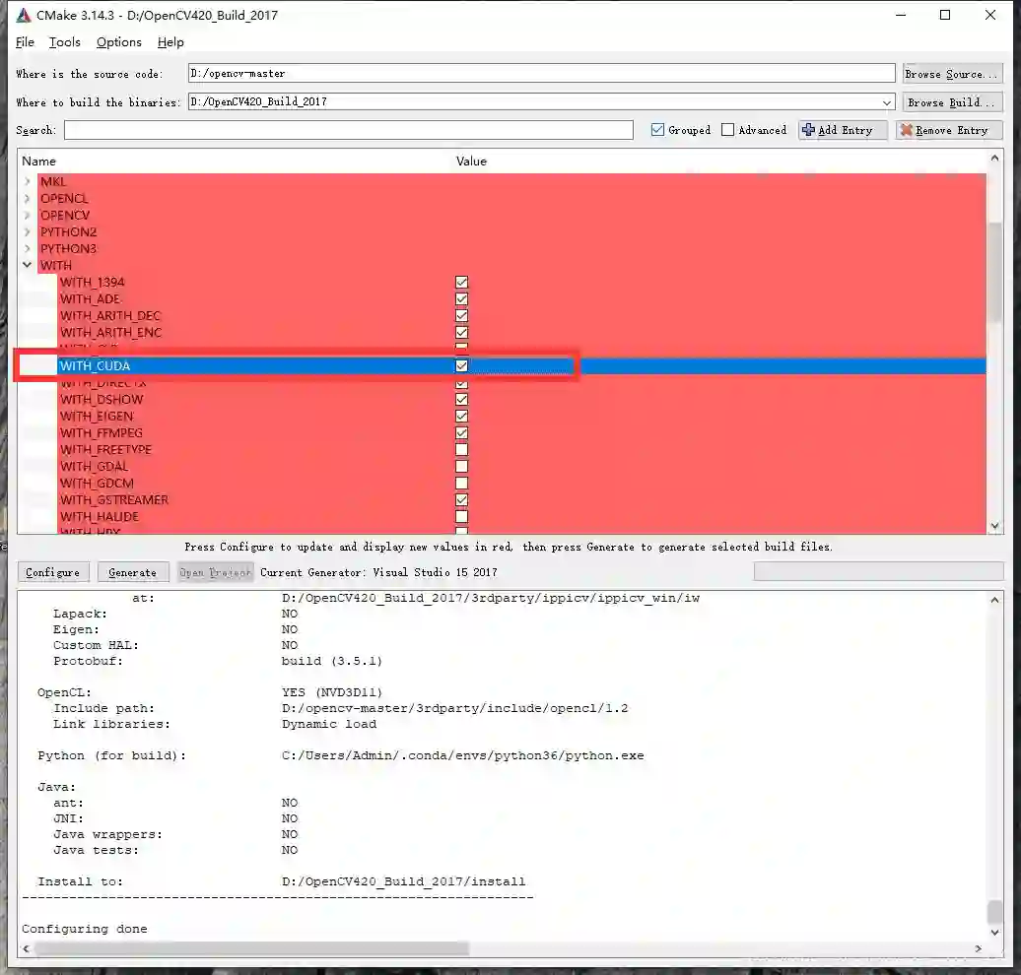Click the option list scroll down arrow

click(994, 526)
